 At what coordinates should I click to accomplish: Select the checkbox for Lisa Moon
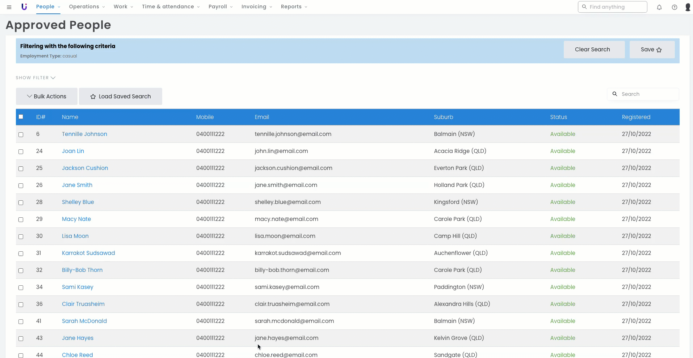tap(21, 236)
